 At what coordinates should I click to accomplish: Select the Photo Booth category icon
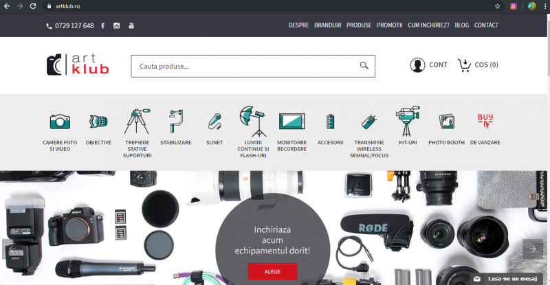(446, 122)
